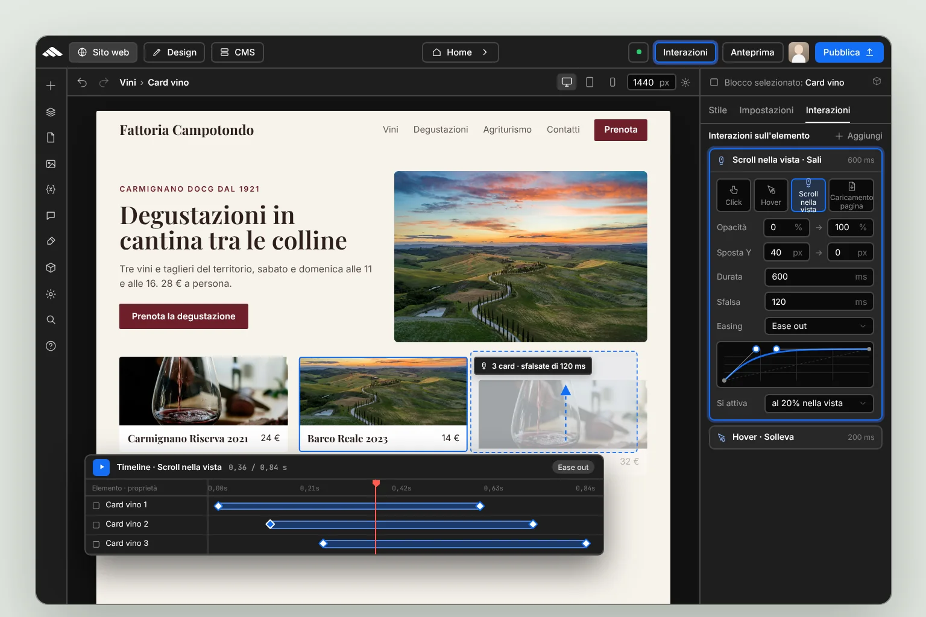Open the variables braces icon in sidebar

(x=51, y=189)
